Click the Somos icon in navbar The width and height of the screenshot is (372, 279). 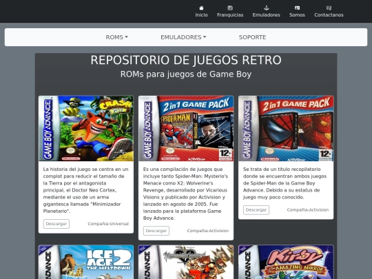297,8
